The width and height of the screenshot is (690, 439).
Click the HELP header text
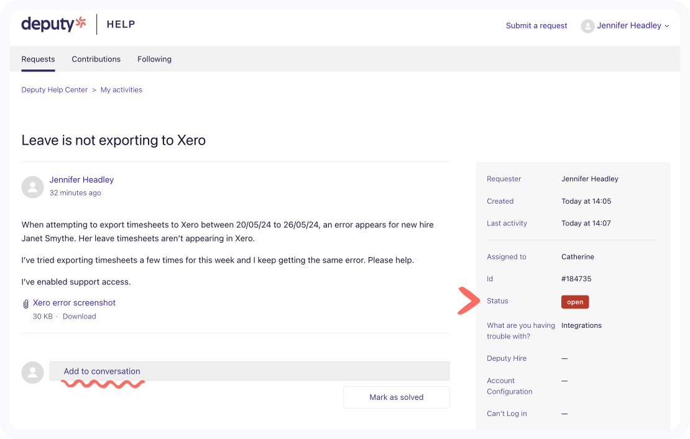[x=121, y=24]
